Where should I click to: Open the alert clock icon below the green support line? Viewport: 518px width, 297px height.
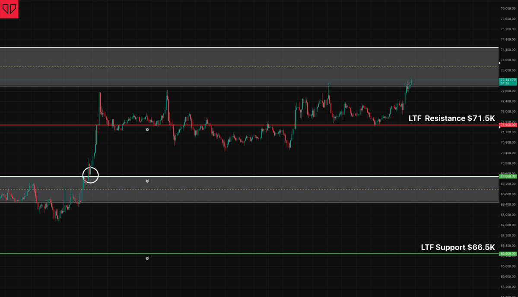click(147, 258)
